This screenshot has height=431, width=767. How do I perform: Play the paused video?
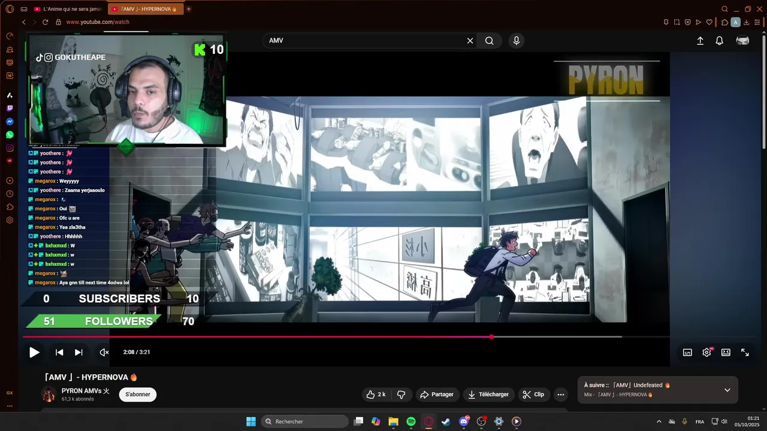tap(34, 353)
